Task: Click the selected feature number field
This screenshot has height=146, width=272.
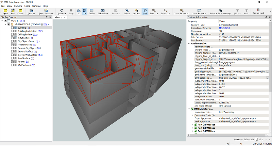Action: click(x=256, y=140)
